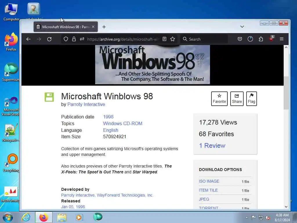Click the vertical scrollbar thumb

point(286,93)
